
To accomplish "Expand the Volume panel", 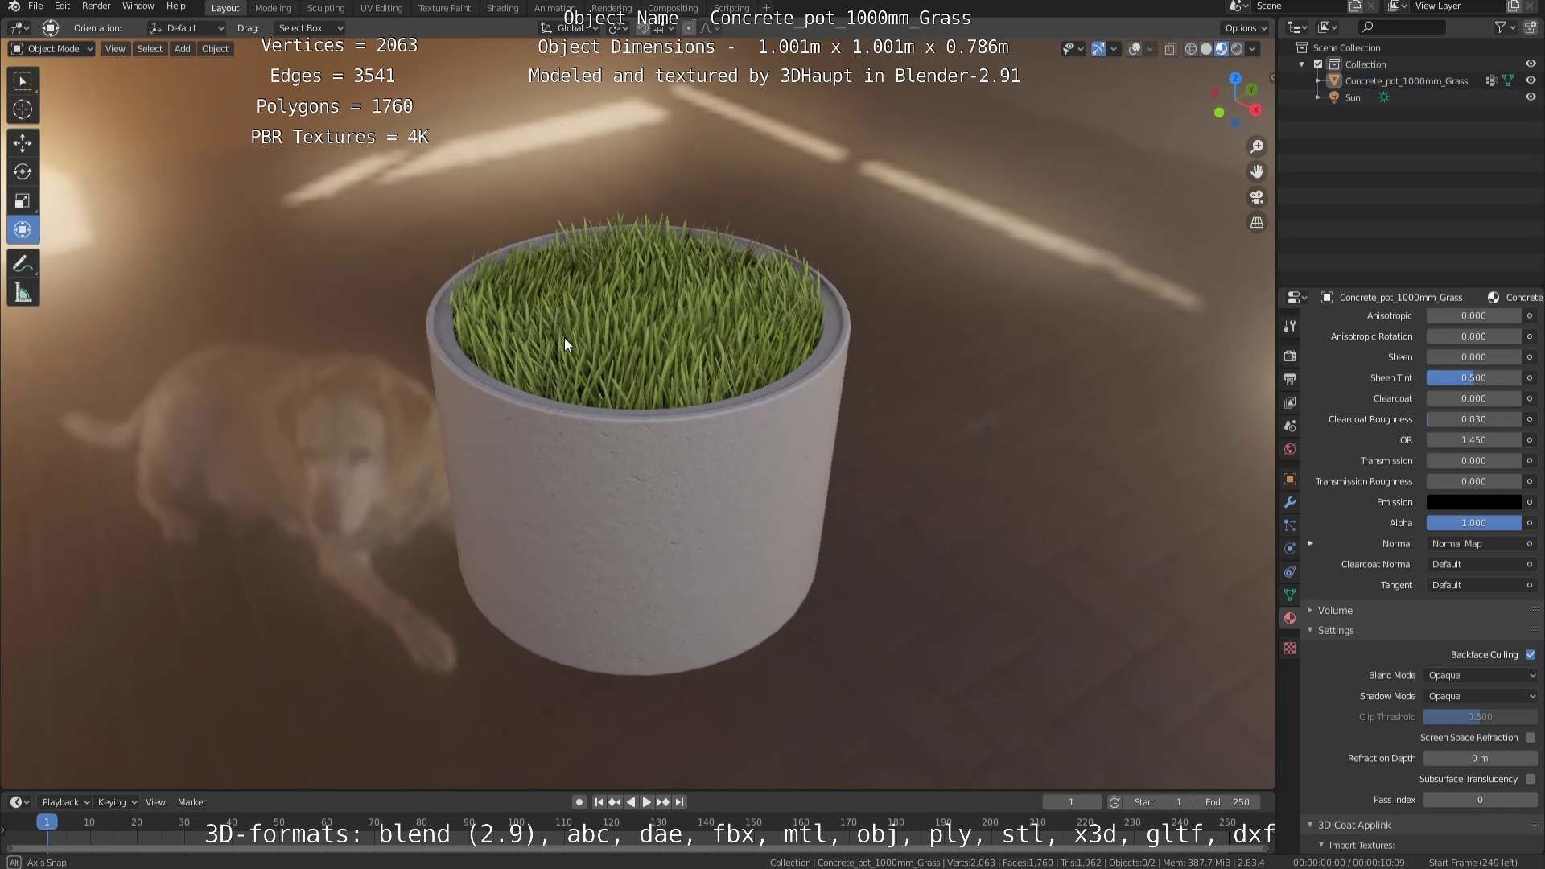I will (1335, 611).
